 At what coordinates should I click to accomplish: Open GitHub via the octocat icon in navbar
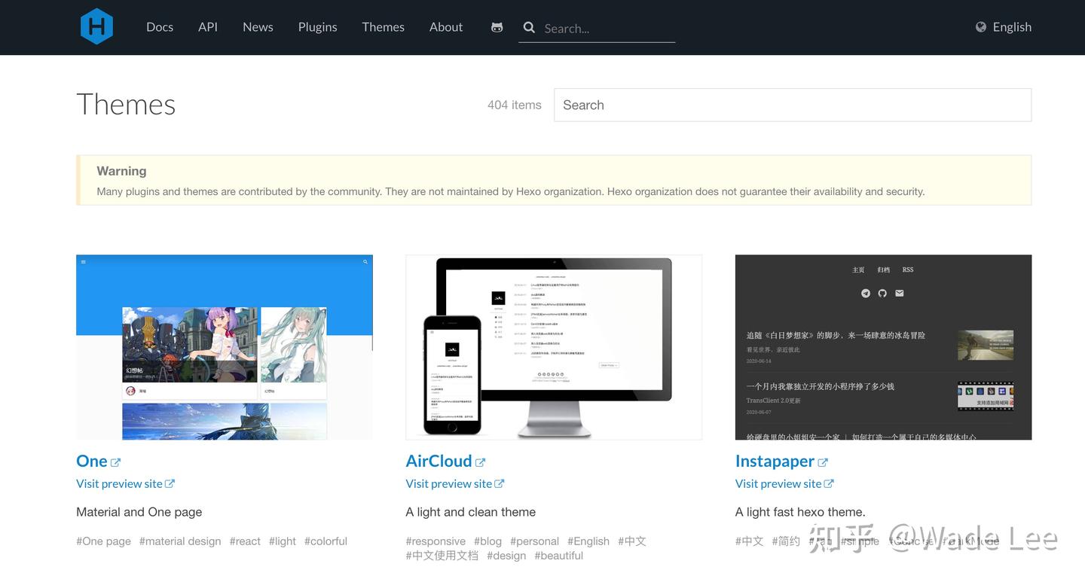pos(497,26)
